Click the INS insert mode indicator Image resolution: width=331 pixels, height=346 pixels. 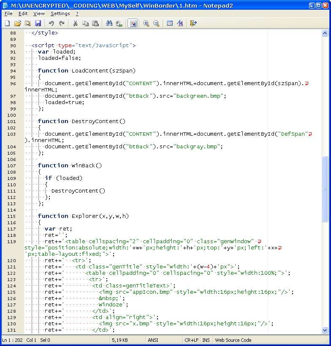point(206,340)
